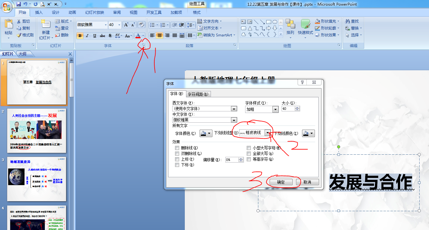Click the 取消 button in the dialog
Viewport: 429px width, 230px height.
click(x=307, y=181)
